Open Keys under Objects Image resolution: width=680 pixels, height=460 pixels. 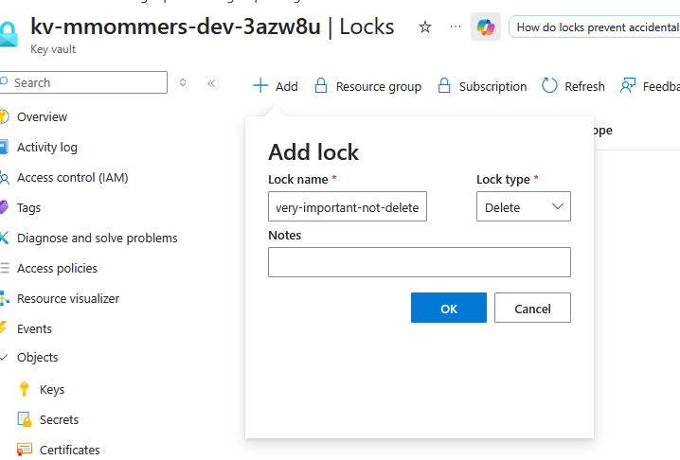pos(51,389)
